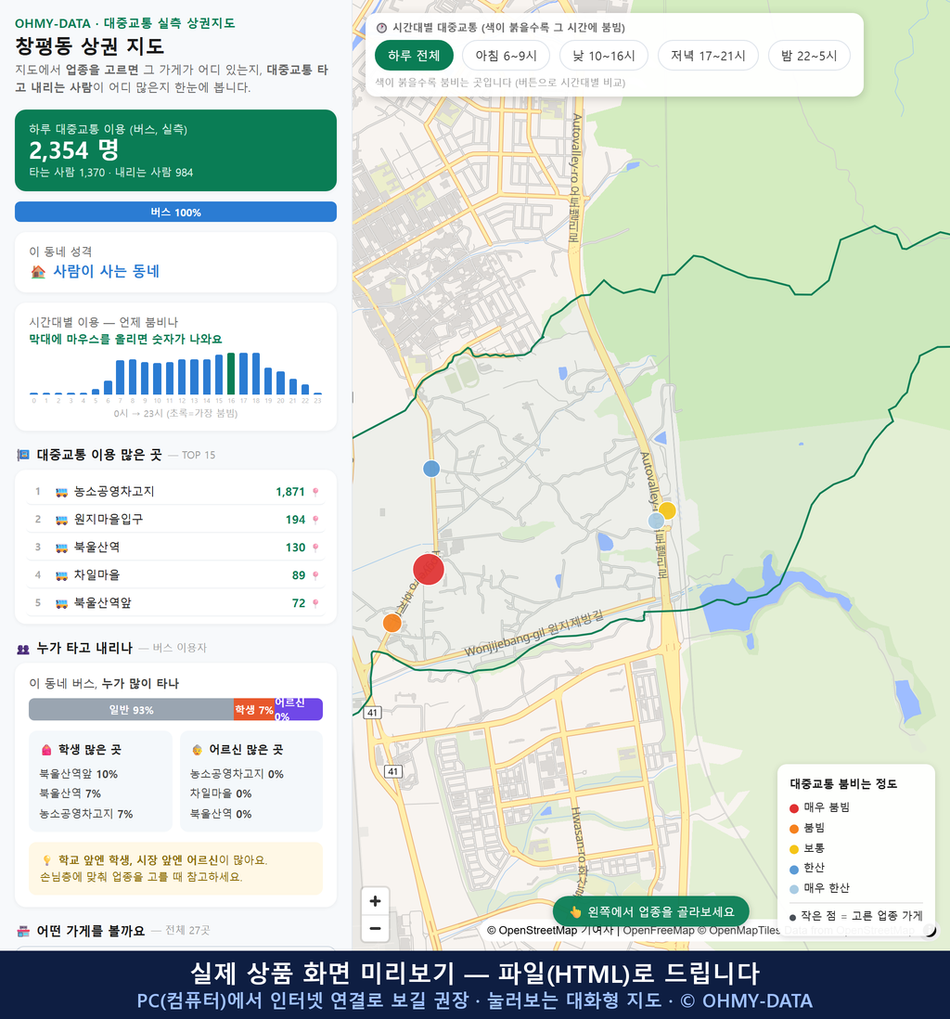Click the house icon by 사람이 사는 동네
The image size is (950, 1019).
[38, 272]
